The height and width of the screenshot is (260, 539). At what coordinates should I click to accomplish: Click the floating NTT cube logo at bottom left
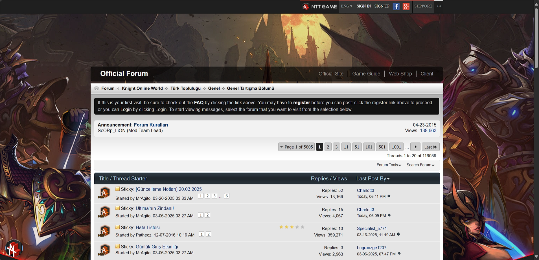tap(14, 249)
